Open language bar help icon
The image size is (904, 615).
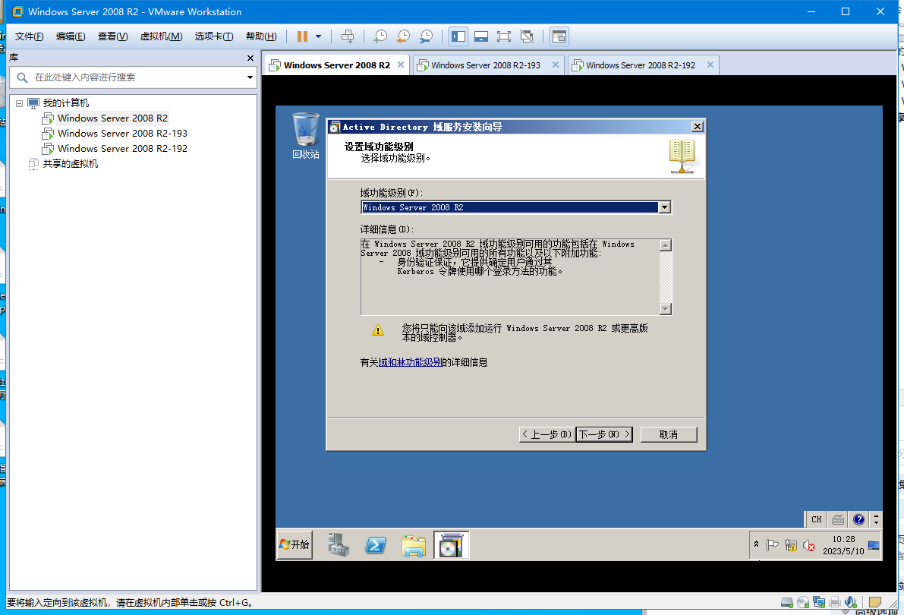tap(858, 519)
